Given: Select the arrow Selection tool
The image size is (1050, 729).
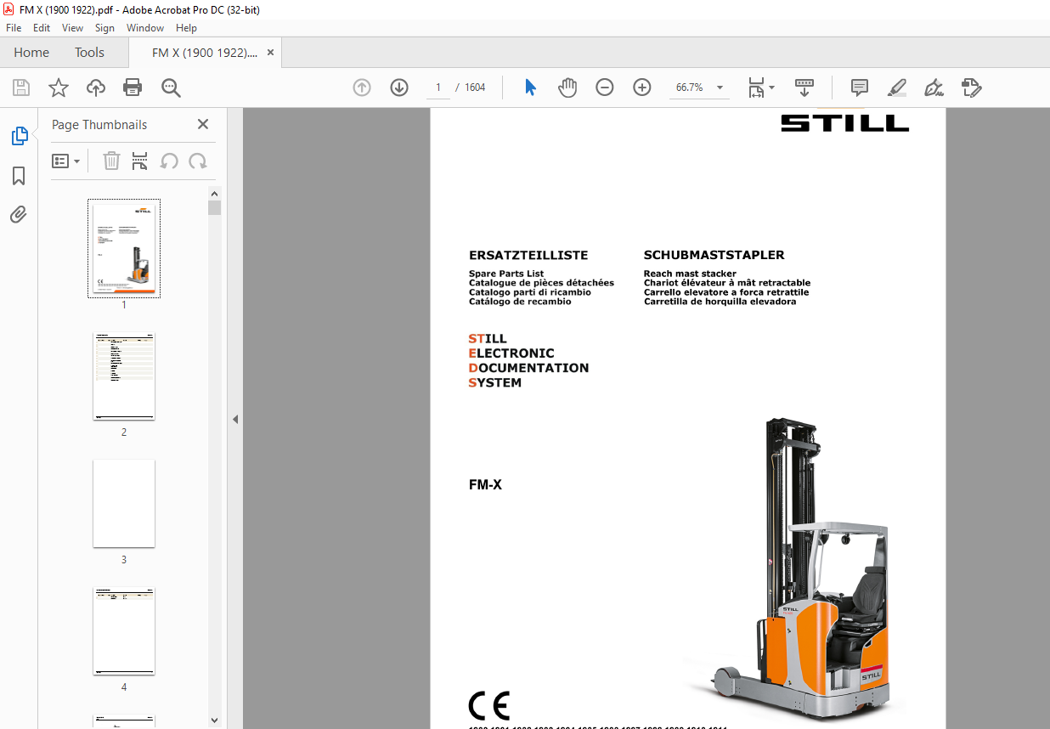Looking at the screenshot, I should click(530, 88).
